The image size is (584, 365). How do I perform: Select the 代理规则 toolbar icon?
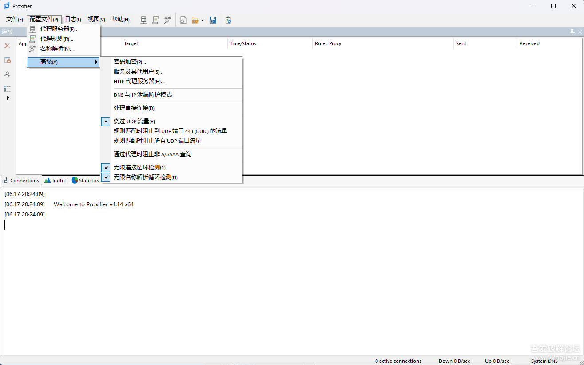tap(155, 20)
